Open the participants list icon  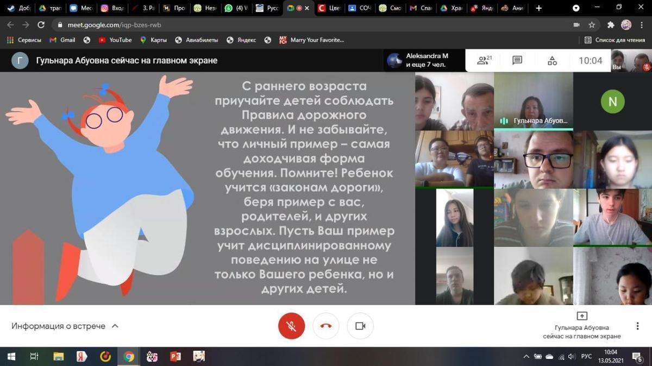pos(484,61)
